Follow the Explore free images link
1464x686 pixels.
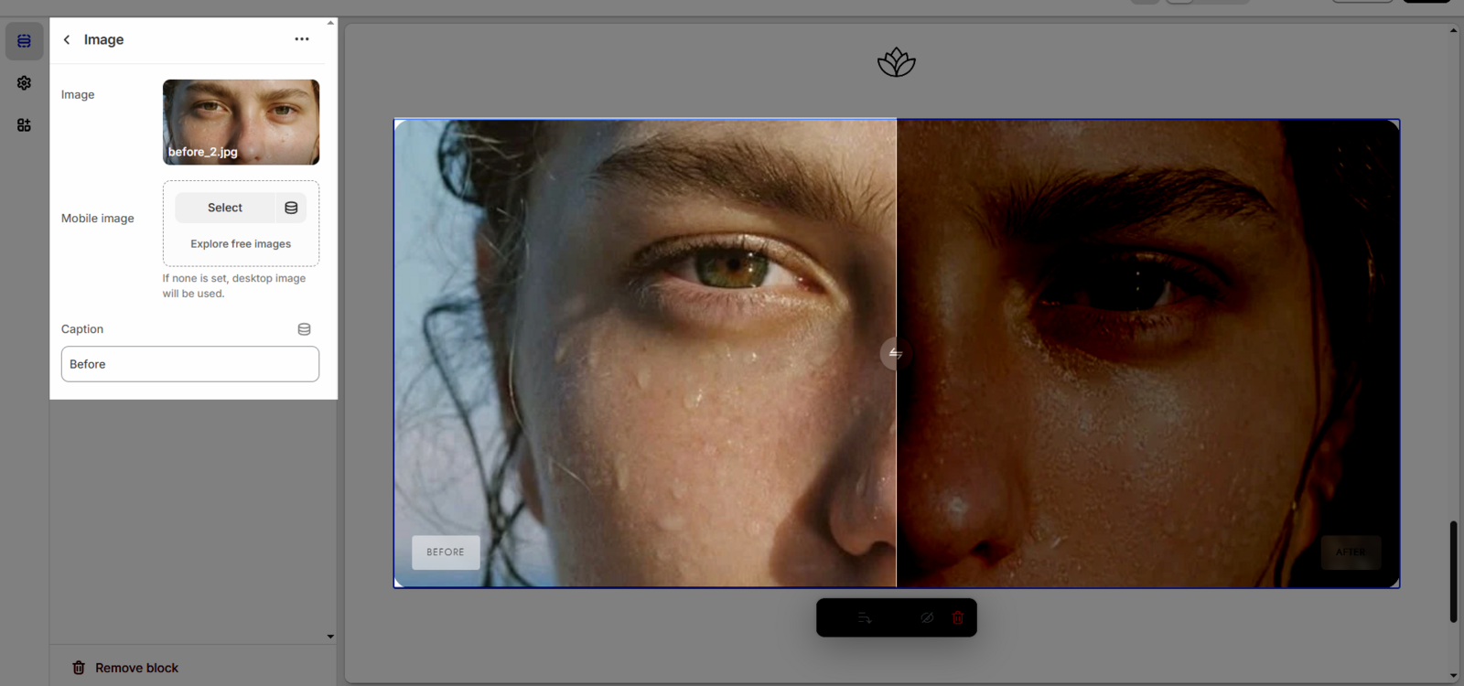pyautogui.click(x=241, y=244)
